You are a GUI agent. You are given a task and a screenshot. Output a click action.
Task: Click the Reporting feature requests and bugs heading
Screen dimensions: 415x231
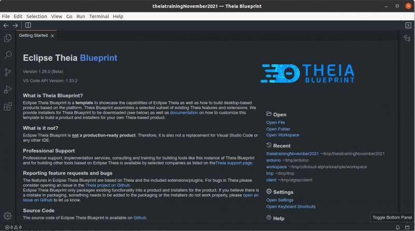67,173
